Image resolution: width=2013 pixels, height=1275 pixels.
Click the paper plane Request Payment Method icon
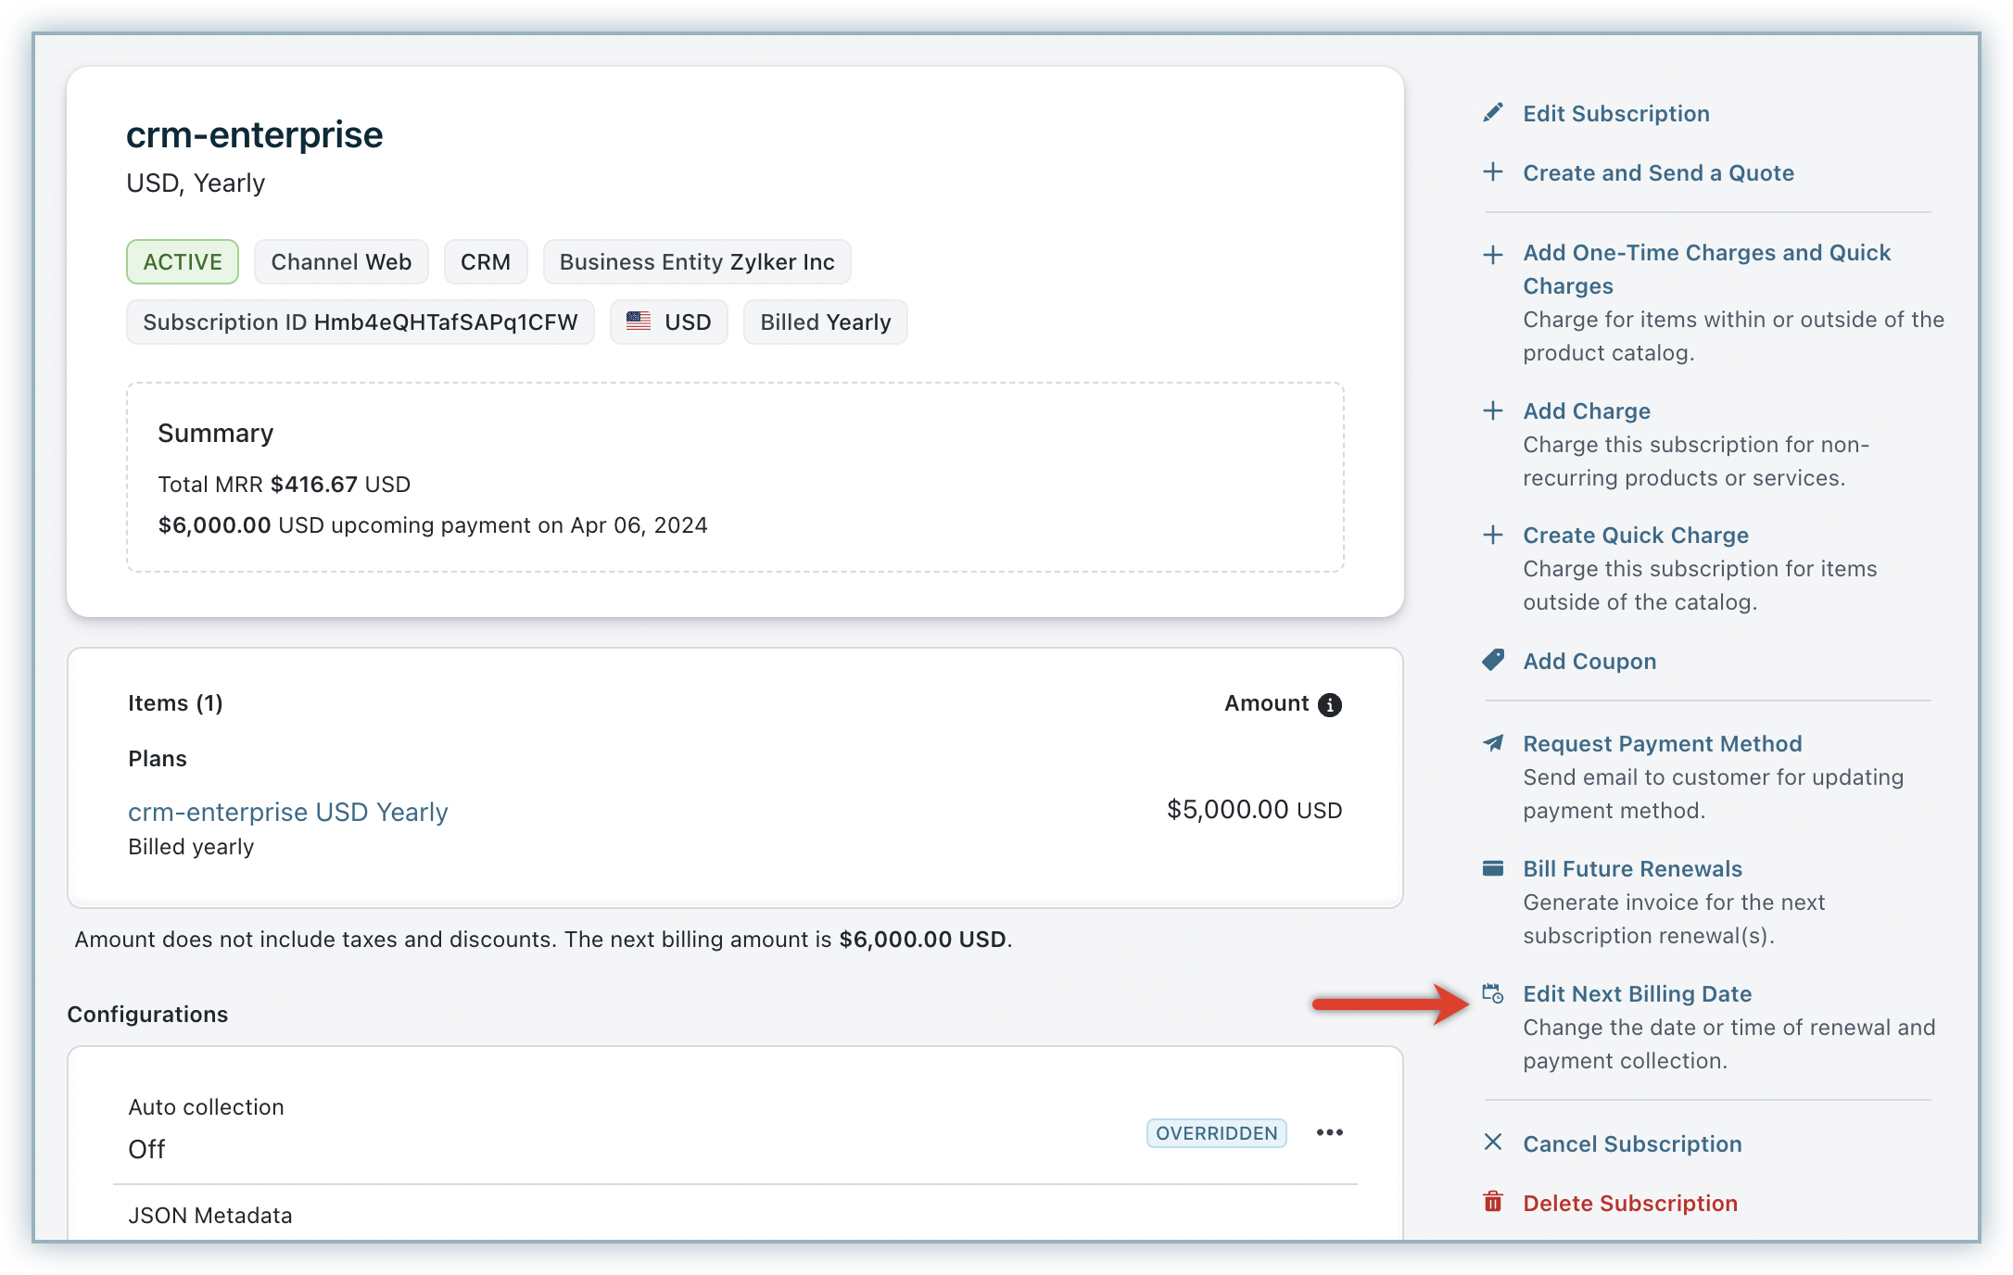(x=1492, y=743)
